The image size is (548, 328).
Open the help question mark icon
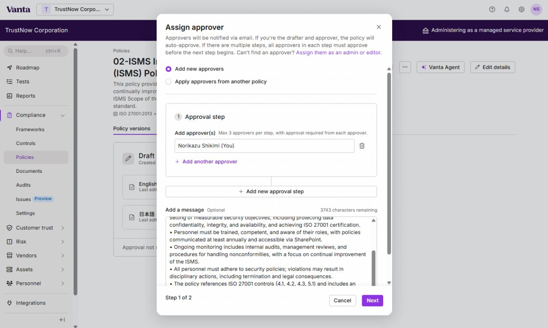tap(492, 9)
